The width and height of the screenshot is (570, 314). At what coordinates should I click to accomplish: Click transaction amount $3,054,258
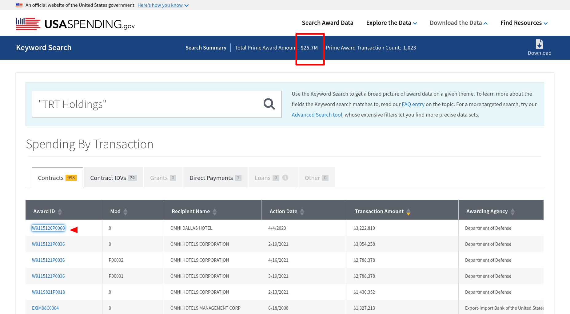364,244
